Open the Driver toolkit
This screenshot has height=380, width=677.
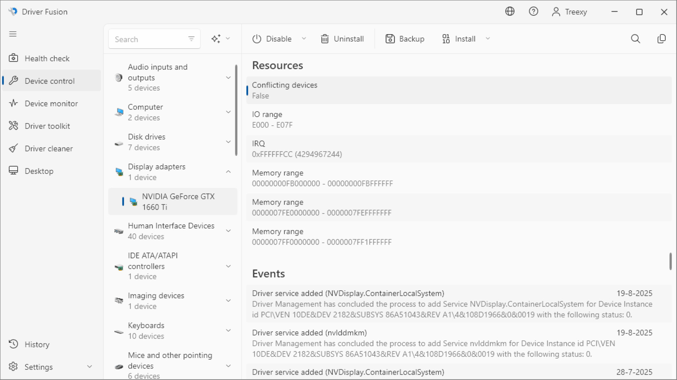(47, 126)
